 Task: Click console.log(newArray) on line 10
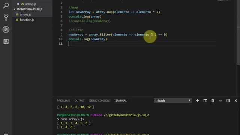(88, 39)
